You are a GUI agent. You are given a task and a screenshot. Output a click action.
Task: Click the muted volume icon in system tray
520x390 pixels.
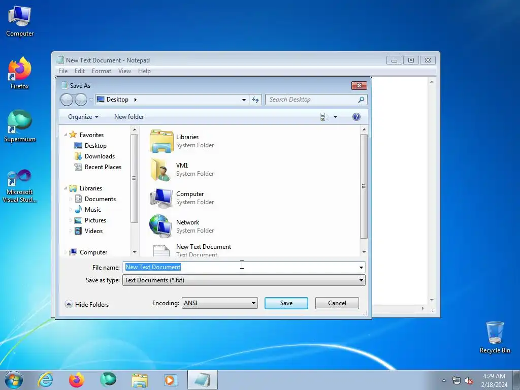click(x=469, y=381)
